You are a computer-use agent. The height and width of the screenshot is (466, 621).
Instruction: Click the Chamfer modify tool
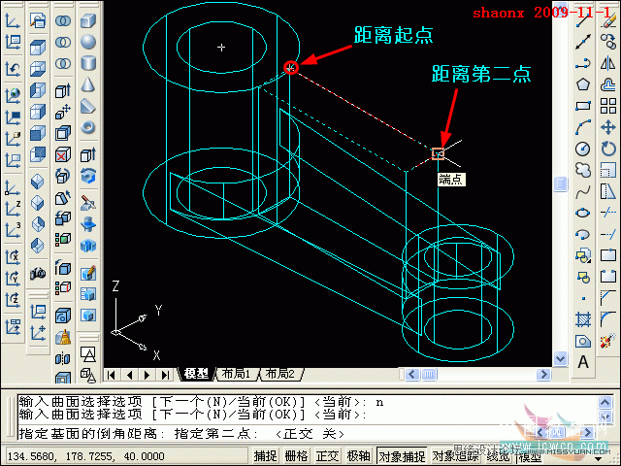[608, 298]
